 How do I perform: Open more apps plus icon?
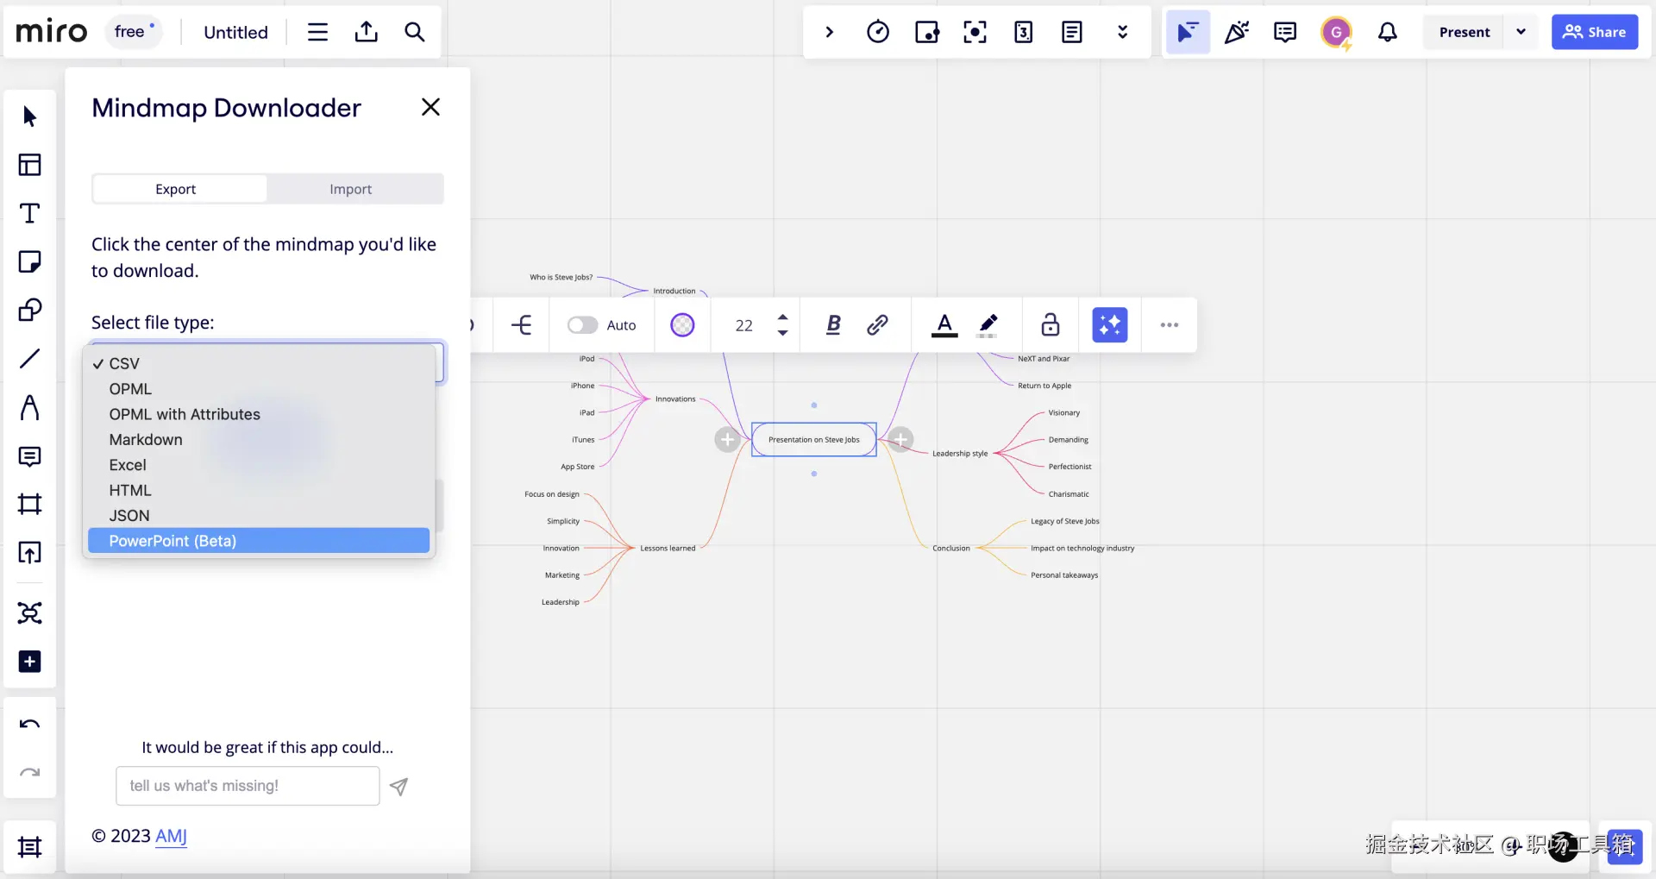tap(30, 662)
